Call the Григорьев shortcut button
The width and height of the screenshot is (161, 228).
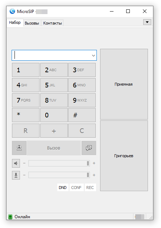(x=124, y=156)
